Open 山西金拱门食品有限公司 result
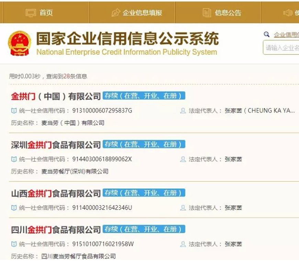 click(56, 194)
